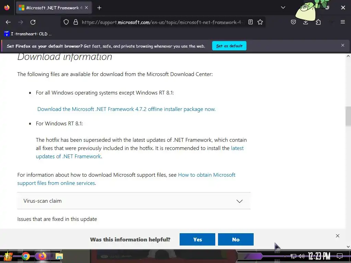
Task: Open the list all tabs chevron
Action: point(283,8)
